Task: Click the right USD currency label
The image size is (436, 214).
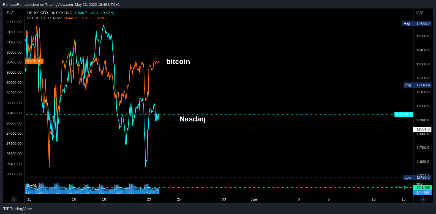Action: (419, 12)
